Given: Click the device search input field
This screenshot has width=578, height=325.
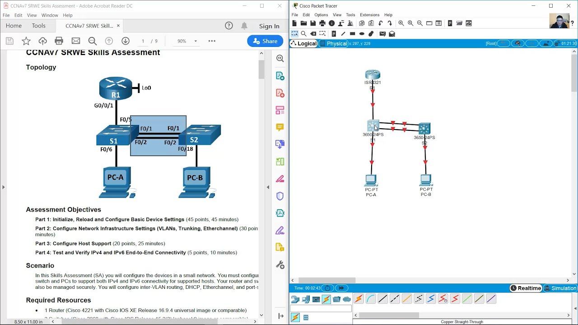Looking at the screenshot, I should pyautogui.click(x=321, y=309).
